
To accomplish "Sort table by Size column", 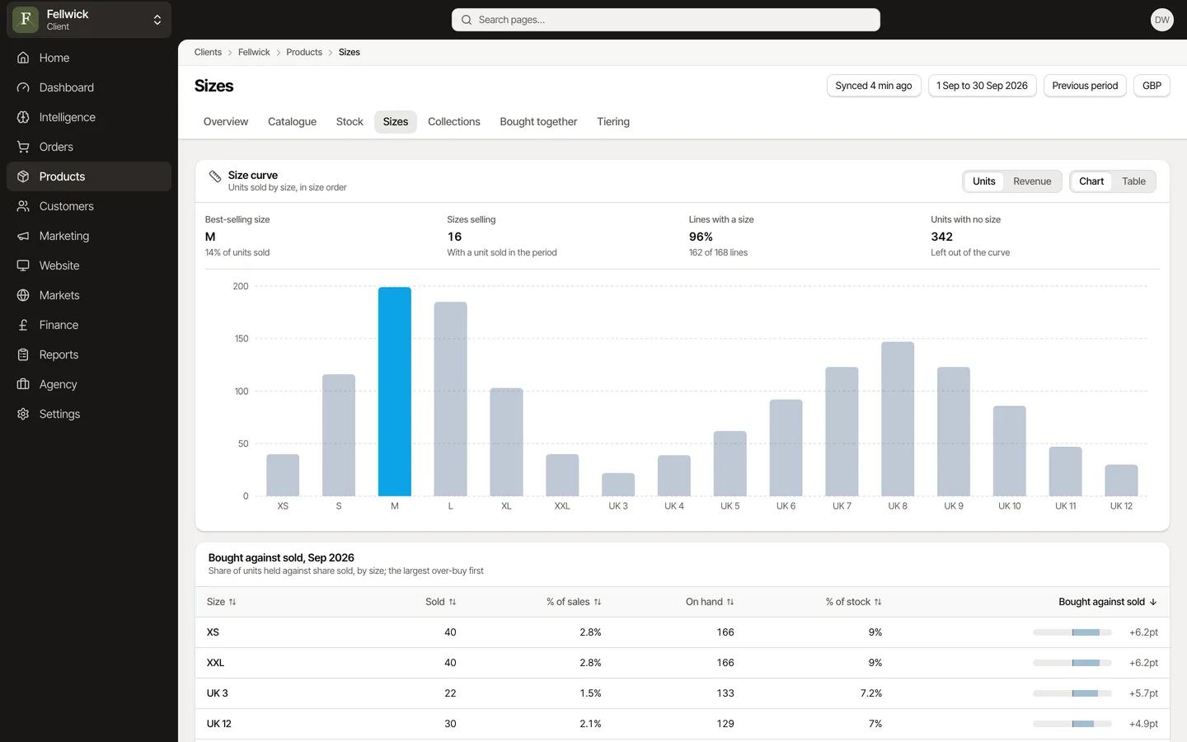I will (x=221, y=602).
